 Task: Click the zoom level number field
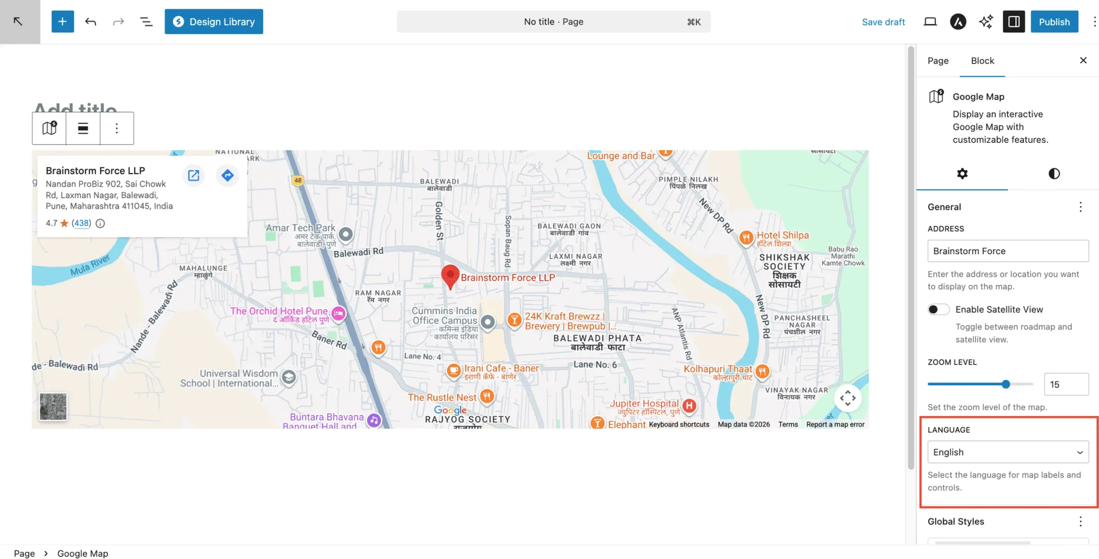[1066, 384]
